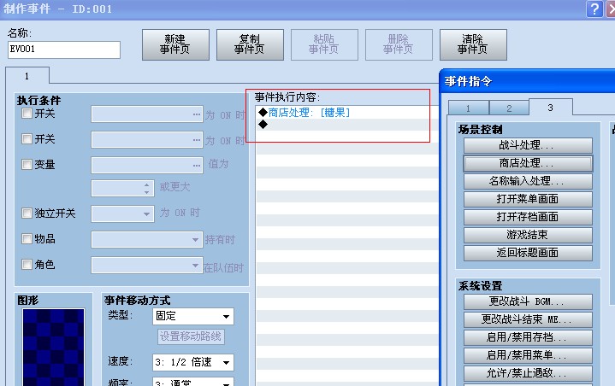615x386 pixels.
Task: Click the 新建事件页 button
Action: click(175, 44)
